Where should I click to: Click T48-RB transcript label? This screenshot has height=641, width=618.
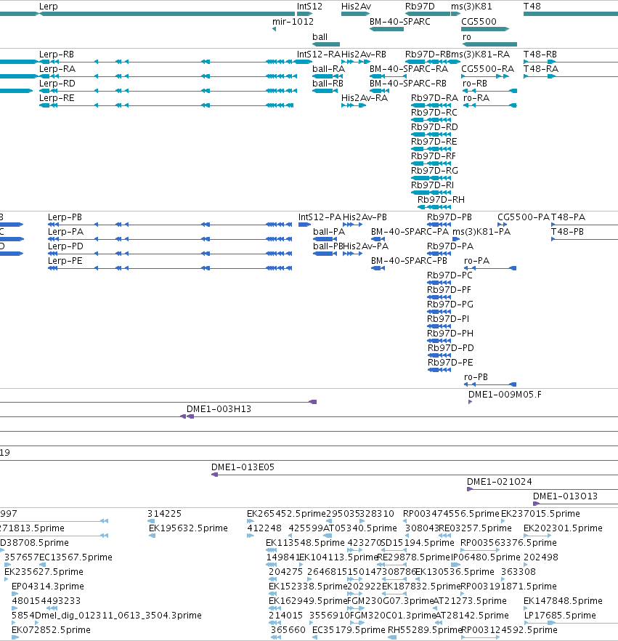click(x=540, y=55)
